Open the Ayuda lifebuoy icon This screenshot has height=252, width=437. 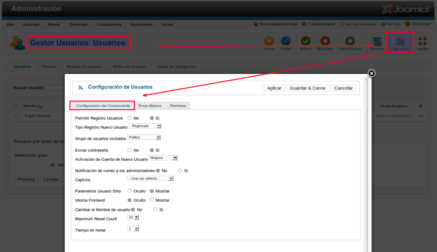tap(423, 41)
